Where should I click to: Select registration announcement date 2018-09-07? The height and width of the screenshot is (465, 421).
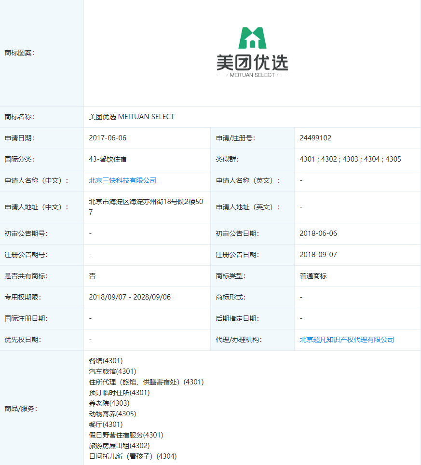(318, 255)
